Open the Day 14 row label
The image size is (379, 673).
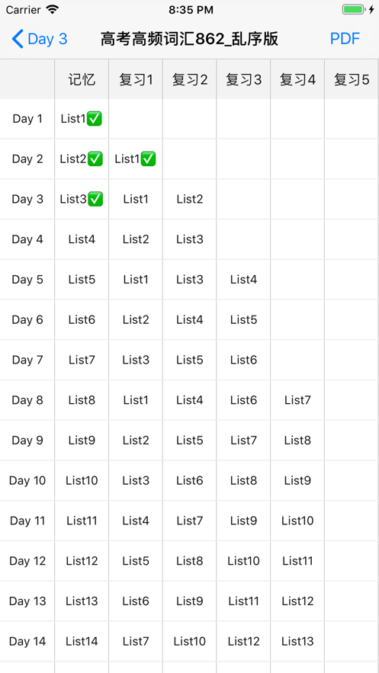[27, 641]
